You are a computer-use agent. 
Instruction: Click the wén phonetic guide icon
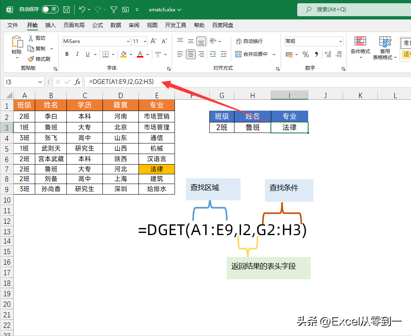point(158,54)
